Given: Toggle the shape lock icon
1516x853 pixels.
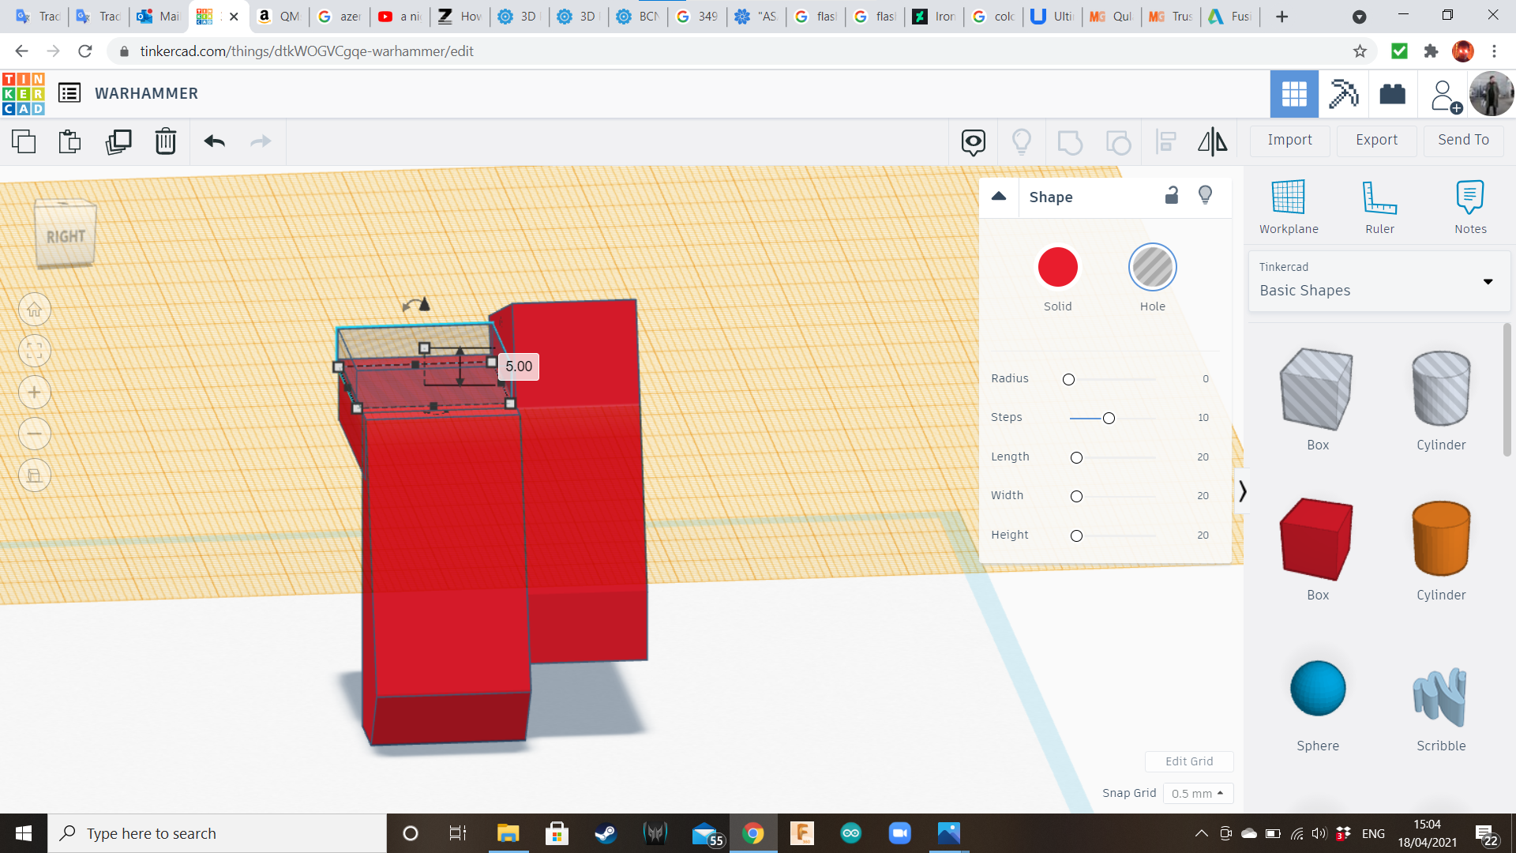Looking at the screenshot, I should (1172, 196).
